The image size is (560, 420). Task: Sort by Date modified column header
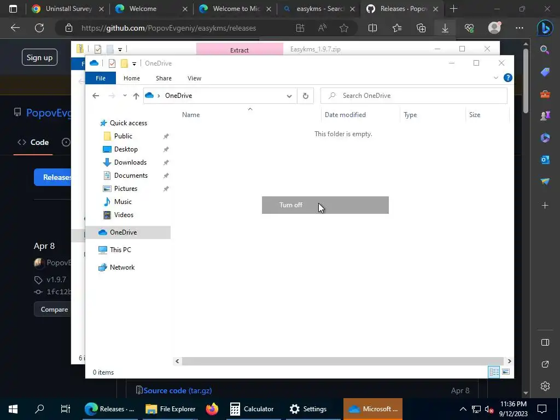click(345, 115)
